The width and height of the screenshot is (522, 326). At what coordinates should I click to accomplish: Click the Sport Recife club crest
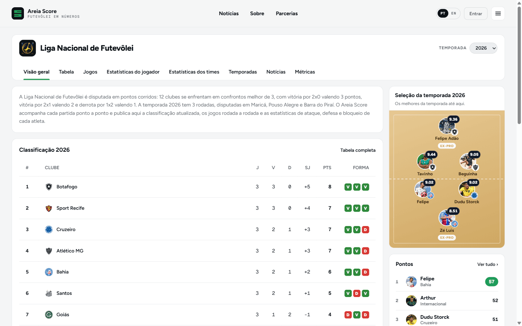(x=49, y=208)
